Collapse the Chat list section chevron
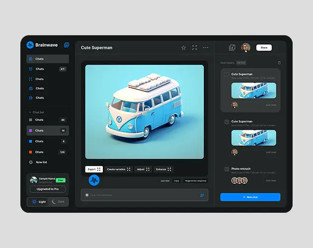Viewport: 313px width, 248px height. (30, 113)
